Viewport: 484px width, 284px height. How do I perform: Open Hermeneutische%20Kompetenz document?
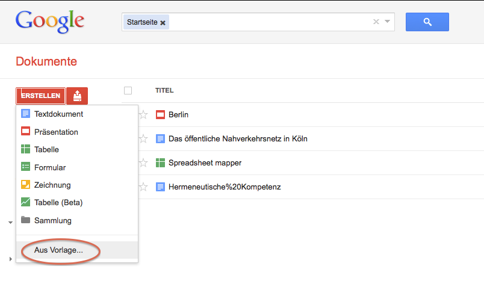(225, 187)
